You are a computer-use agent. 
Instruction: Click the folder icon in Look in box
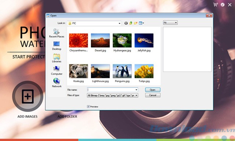[70, 23]
